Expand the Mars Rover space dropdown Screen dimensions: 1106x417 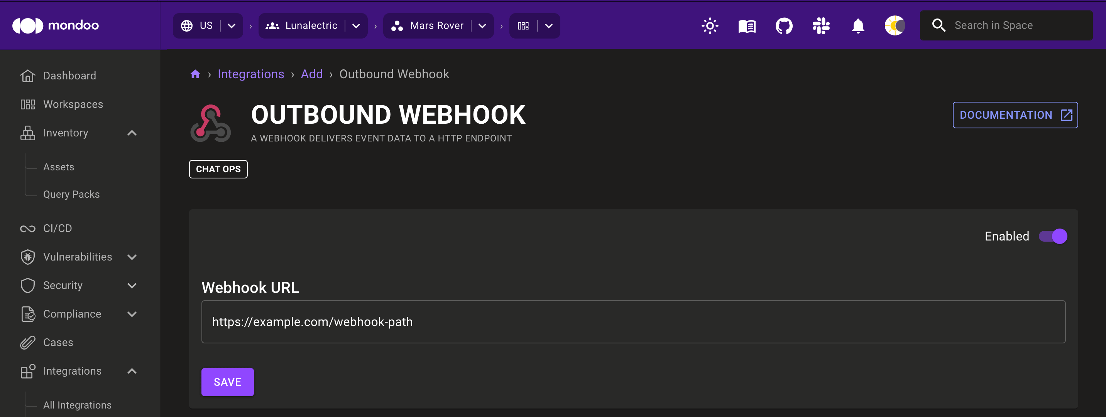pos(482,26)
